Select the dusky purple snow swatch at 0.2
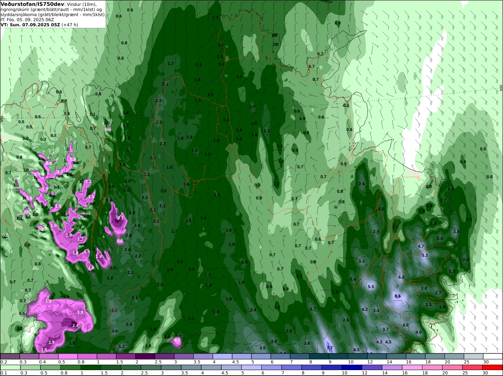503x376 pixels. coord(10,356)
